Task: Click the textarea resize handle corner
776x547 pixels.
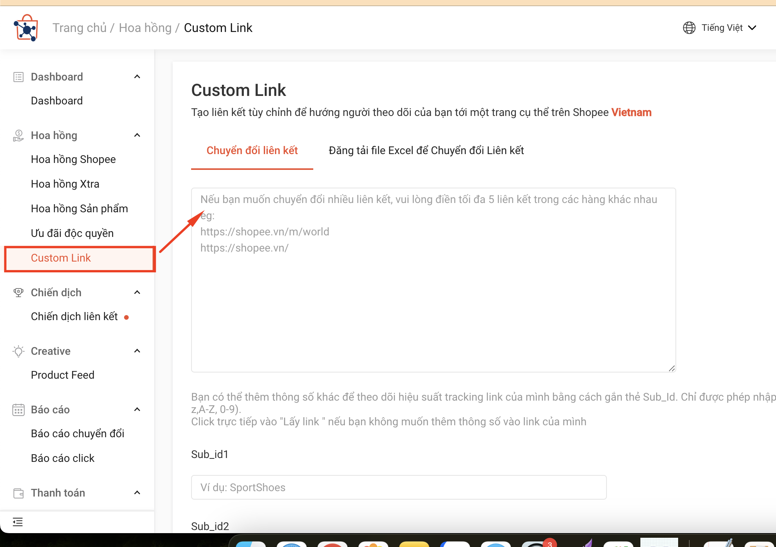Action: (x=672, y=368)
